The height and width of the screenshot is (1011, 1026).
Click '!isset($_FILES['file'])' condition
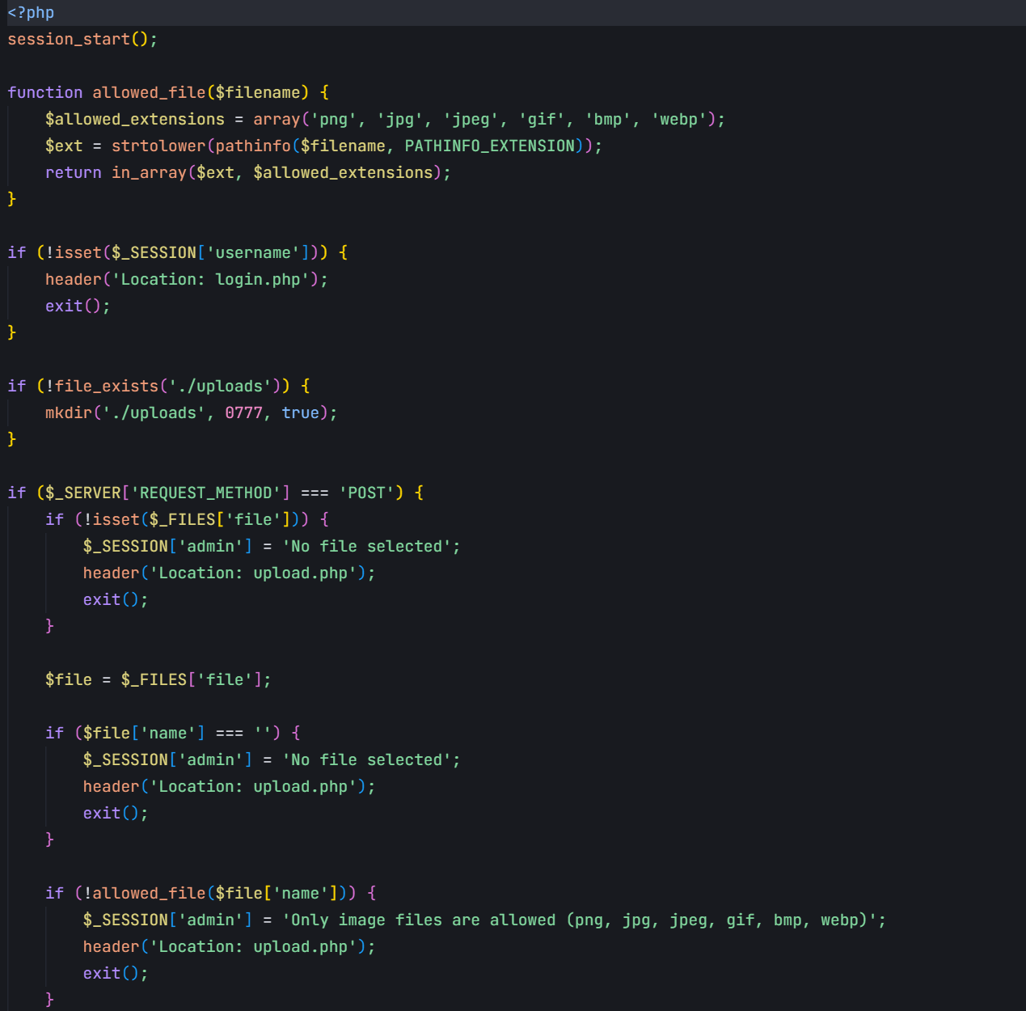pos(191,519)
